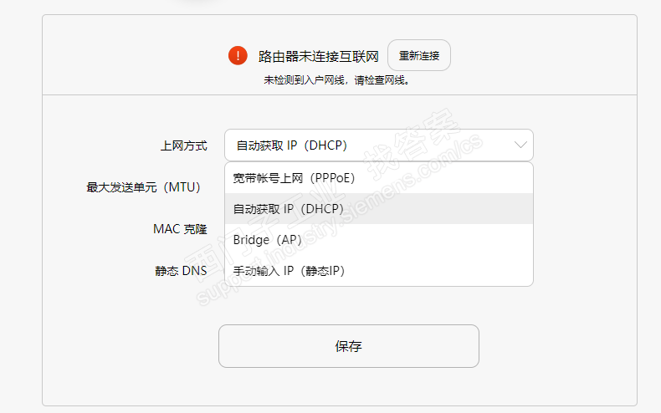Click the 上网方式 field label
Screen dimensions: 661x413
click(x=183, y=145)
